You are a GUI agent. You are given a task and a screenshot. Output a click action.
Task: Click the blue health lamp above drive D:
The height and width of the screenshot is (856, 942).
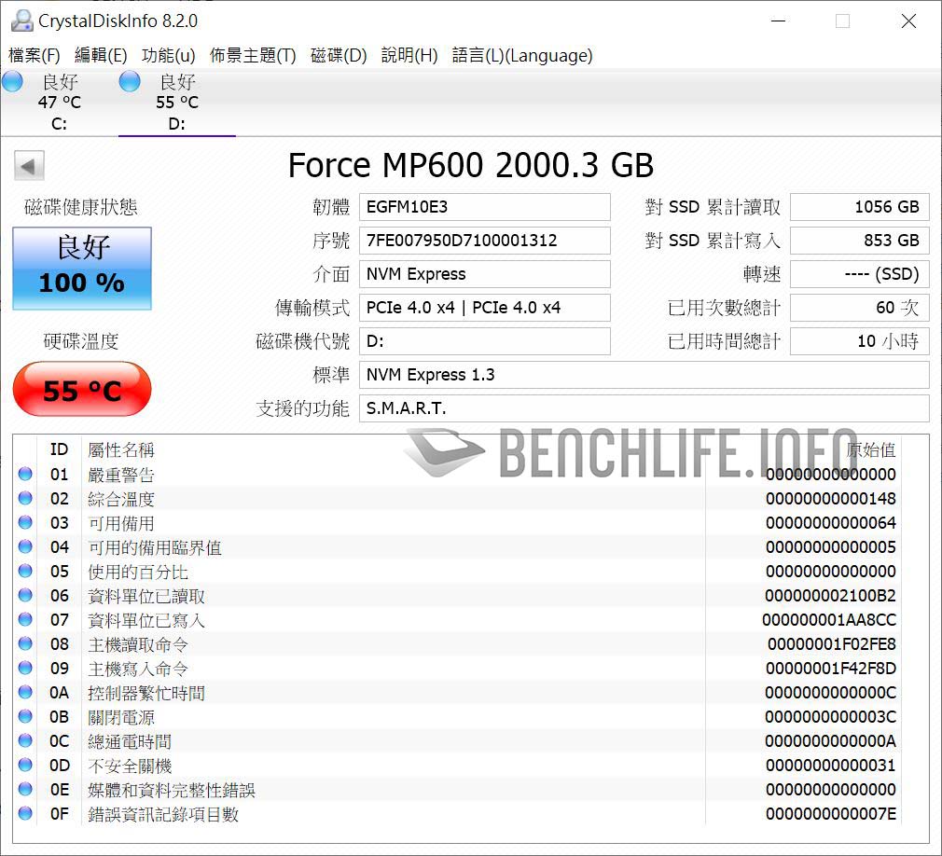pyautogui.click(x=128, y=82)
